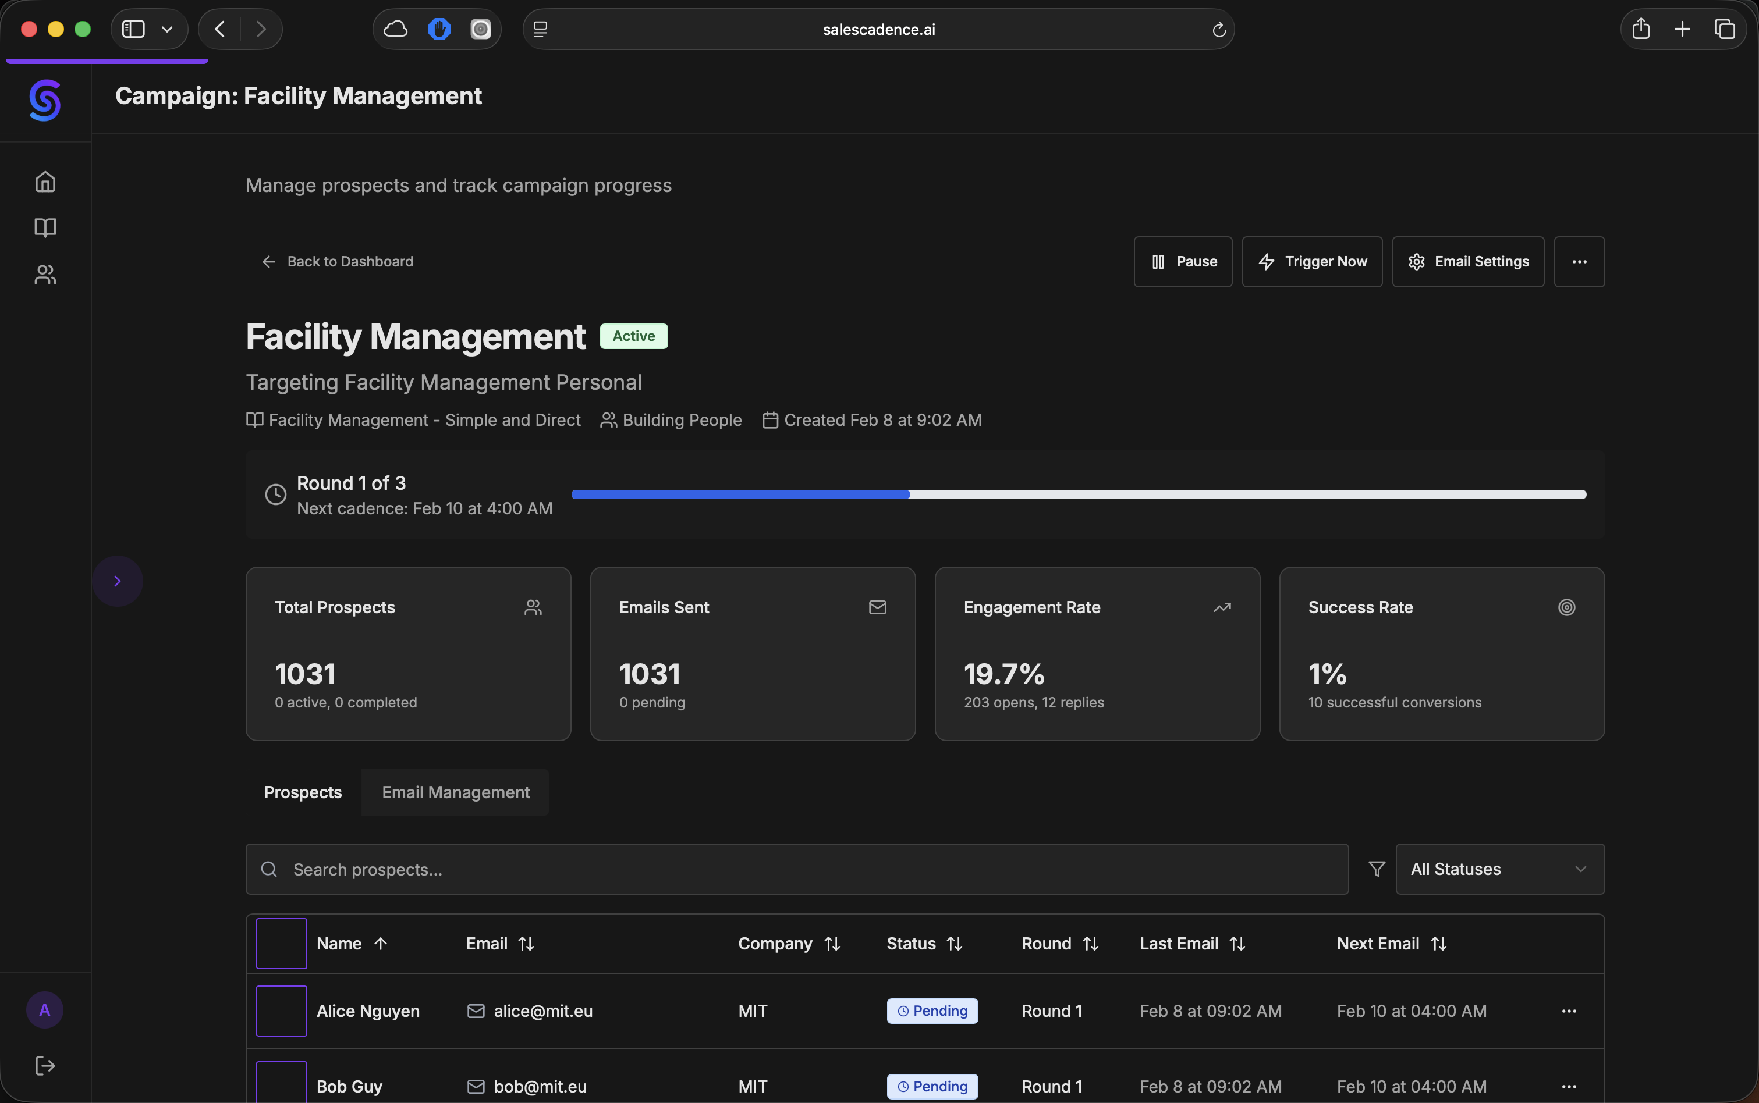
Task: Click Back to Dashboard
Action: click(x=337, y=261)
